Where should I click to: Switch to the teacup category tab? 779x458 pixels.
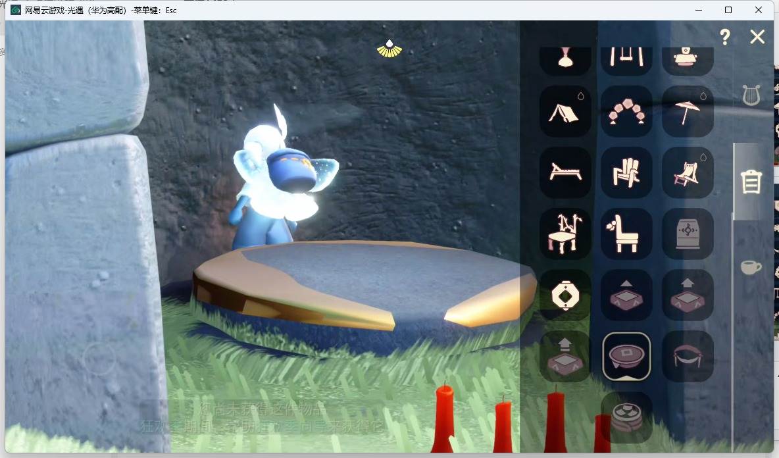pyautogui.click(x=751, y=267)
